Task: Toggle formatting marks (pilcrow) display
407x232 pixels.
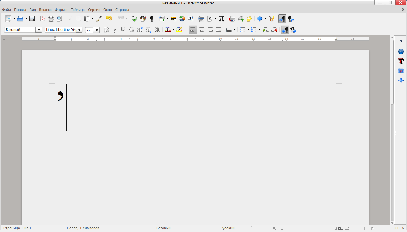Action: pos(151,19)
